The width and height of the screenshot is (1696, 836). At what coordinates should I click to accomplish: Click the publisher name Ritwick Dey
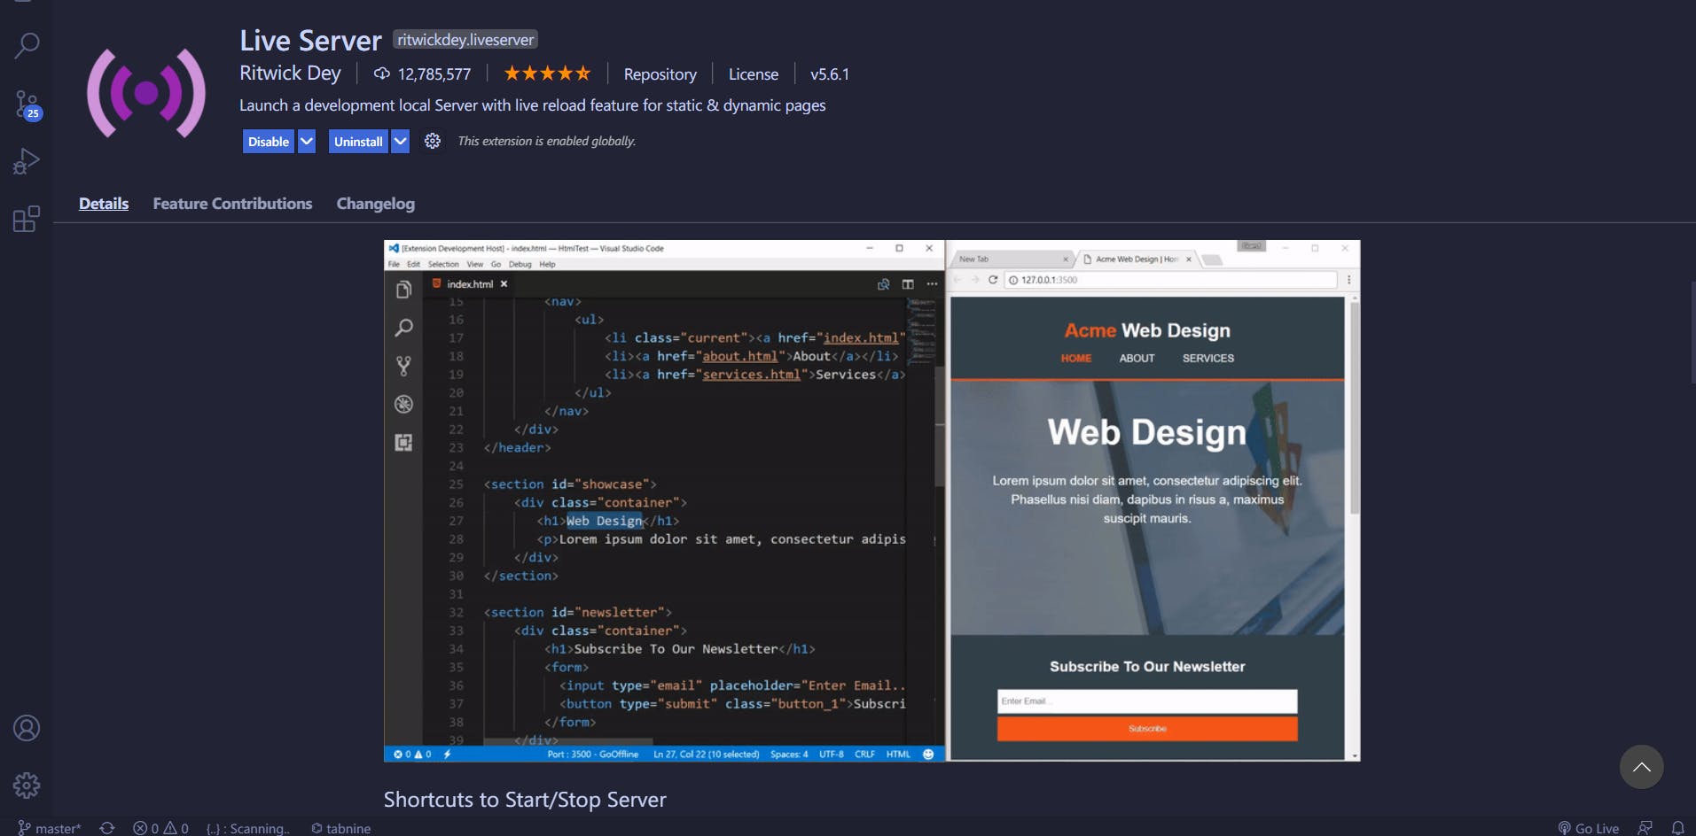tap(290, 74)
